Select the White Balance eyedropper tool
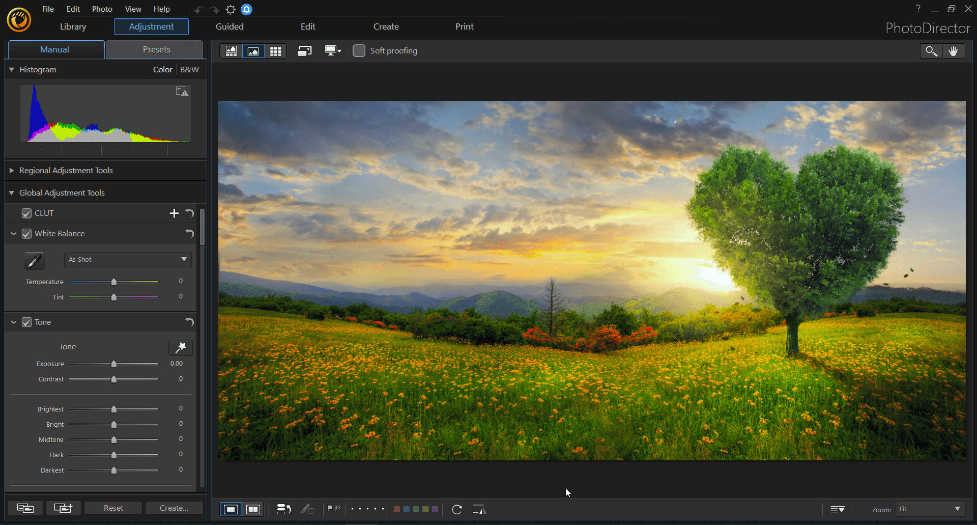Viewport: 977px width, 525px height. pyautogui.click(x=34, y=260)
